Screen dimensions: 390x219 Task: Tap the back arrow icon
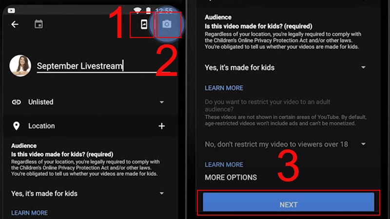click(15, 24)
